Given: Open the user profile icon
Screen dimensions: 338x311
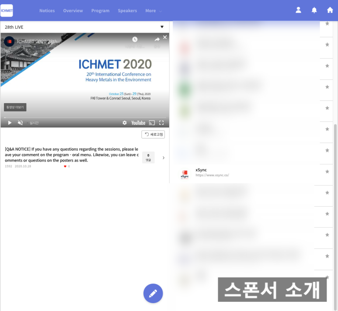Looking at the screenshot, I should (298, 10).
